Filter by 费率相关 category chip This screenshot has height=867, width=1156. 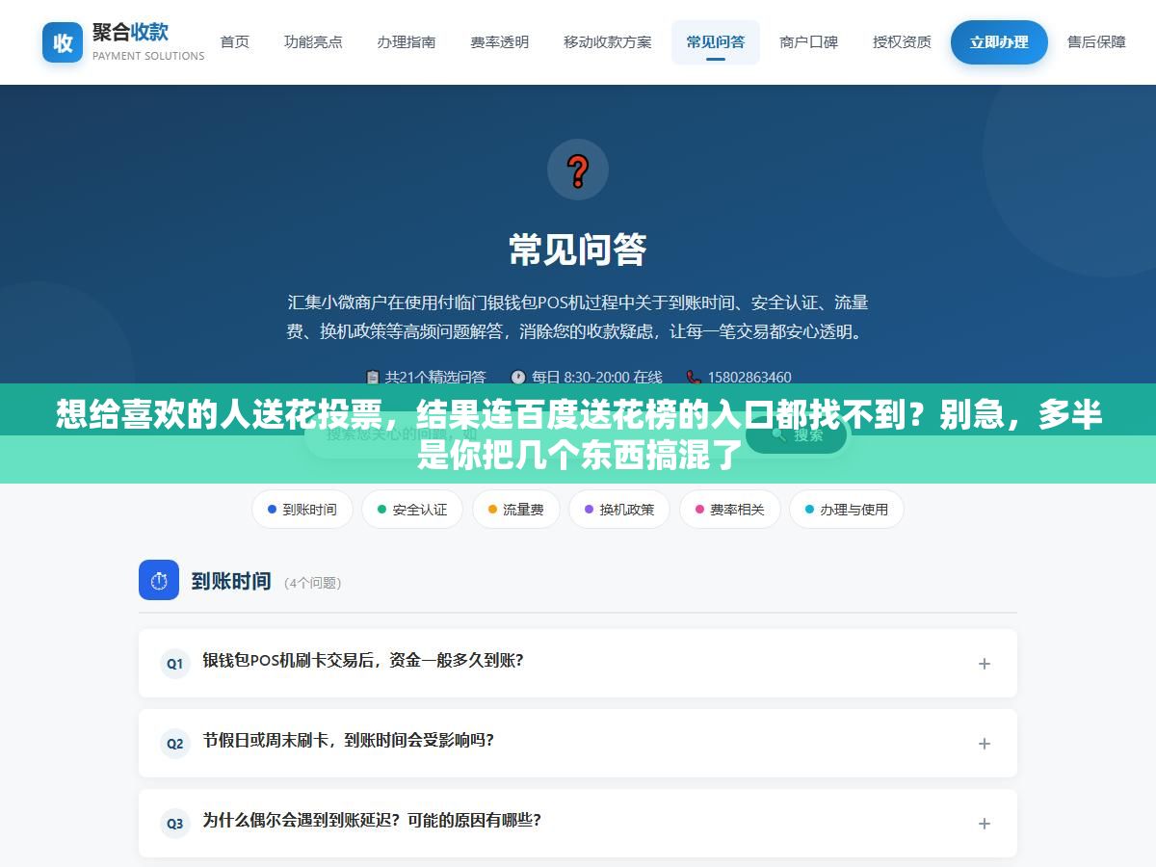click(x=729, y=510)
